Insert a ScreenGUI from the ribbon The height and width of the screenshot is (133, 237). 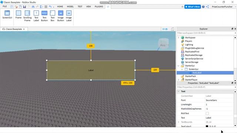point(7,15)
